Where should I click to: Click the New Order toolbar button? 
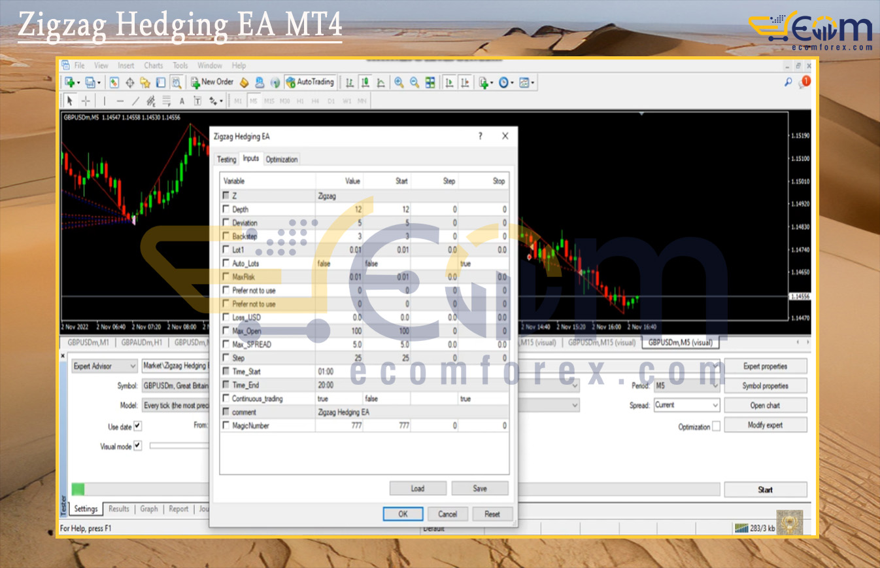pos(212,82)
